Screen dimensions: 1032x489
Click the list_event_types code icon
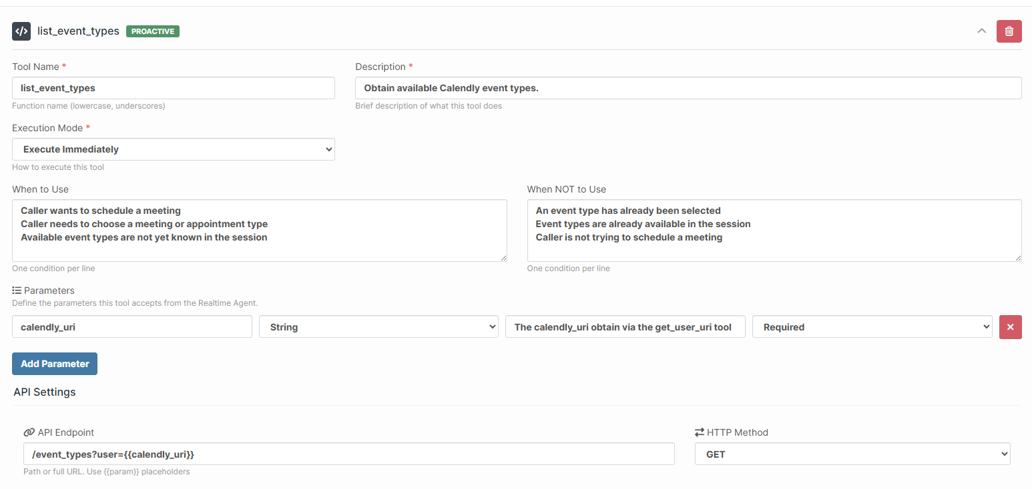click(21, 31)
